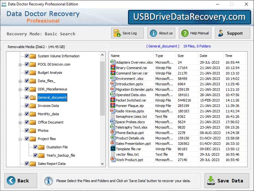Screen dimensions: 254x191
Task: Uncheck the Photos folder checkbox
Action: pos(28,131)
